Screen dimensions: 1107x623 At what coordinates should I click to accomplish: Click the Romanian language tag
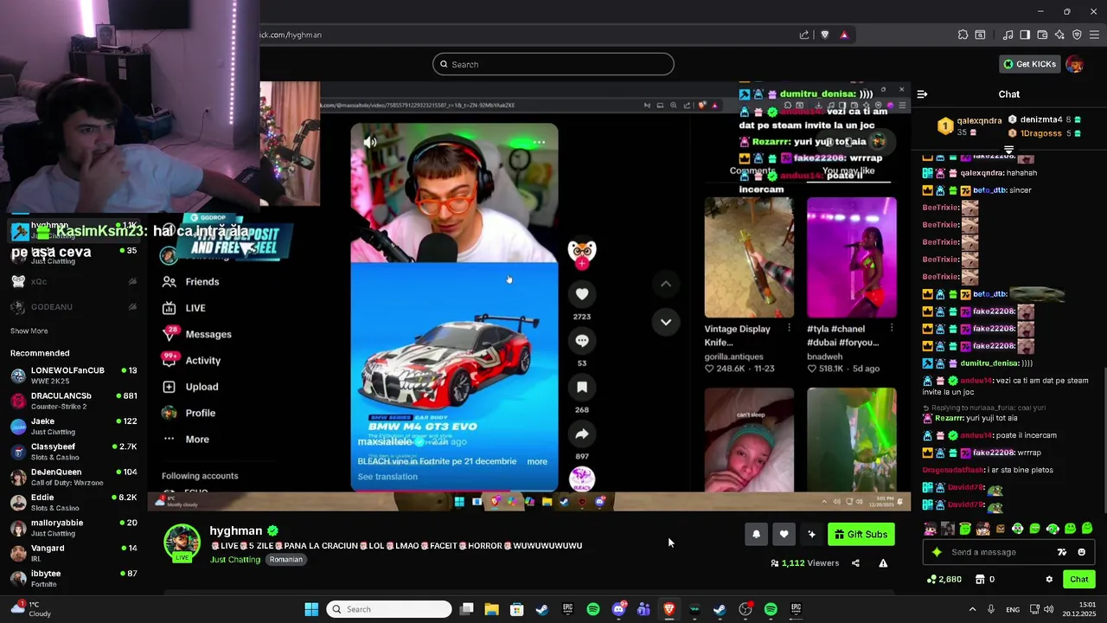click(x=285, y=560)
